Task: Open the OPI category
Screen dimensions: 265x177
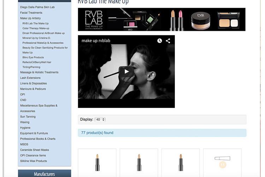Action: (x=23, y=95)
